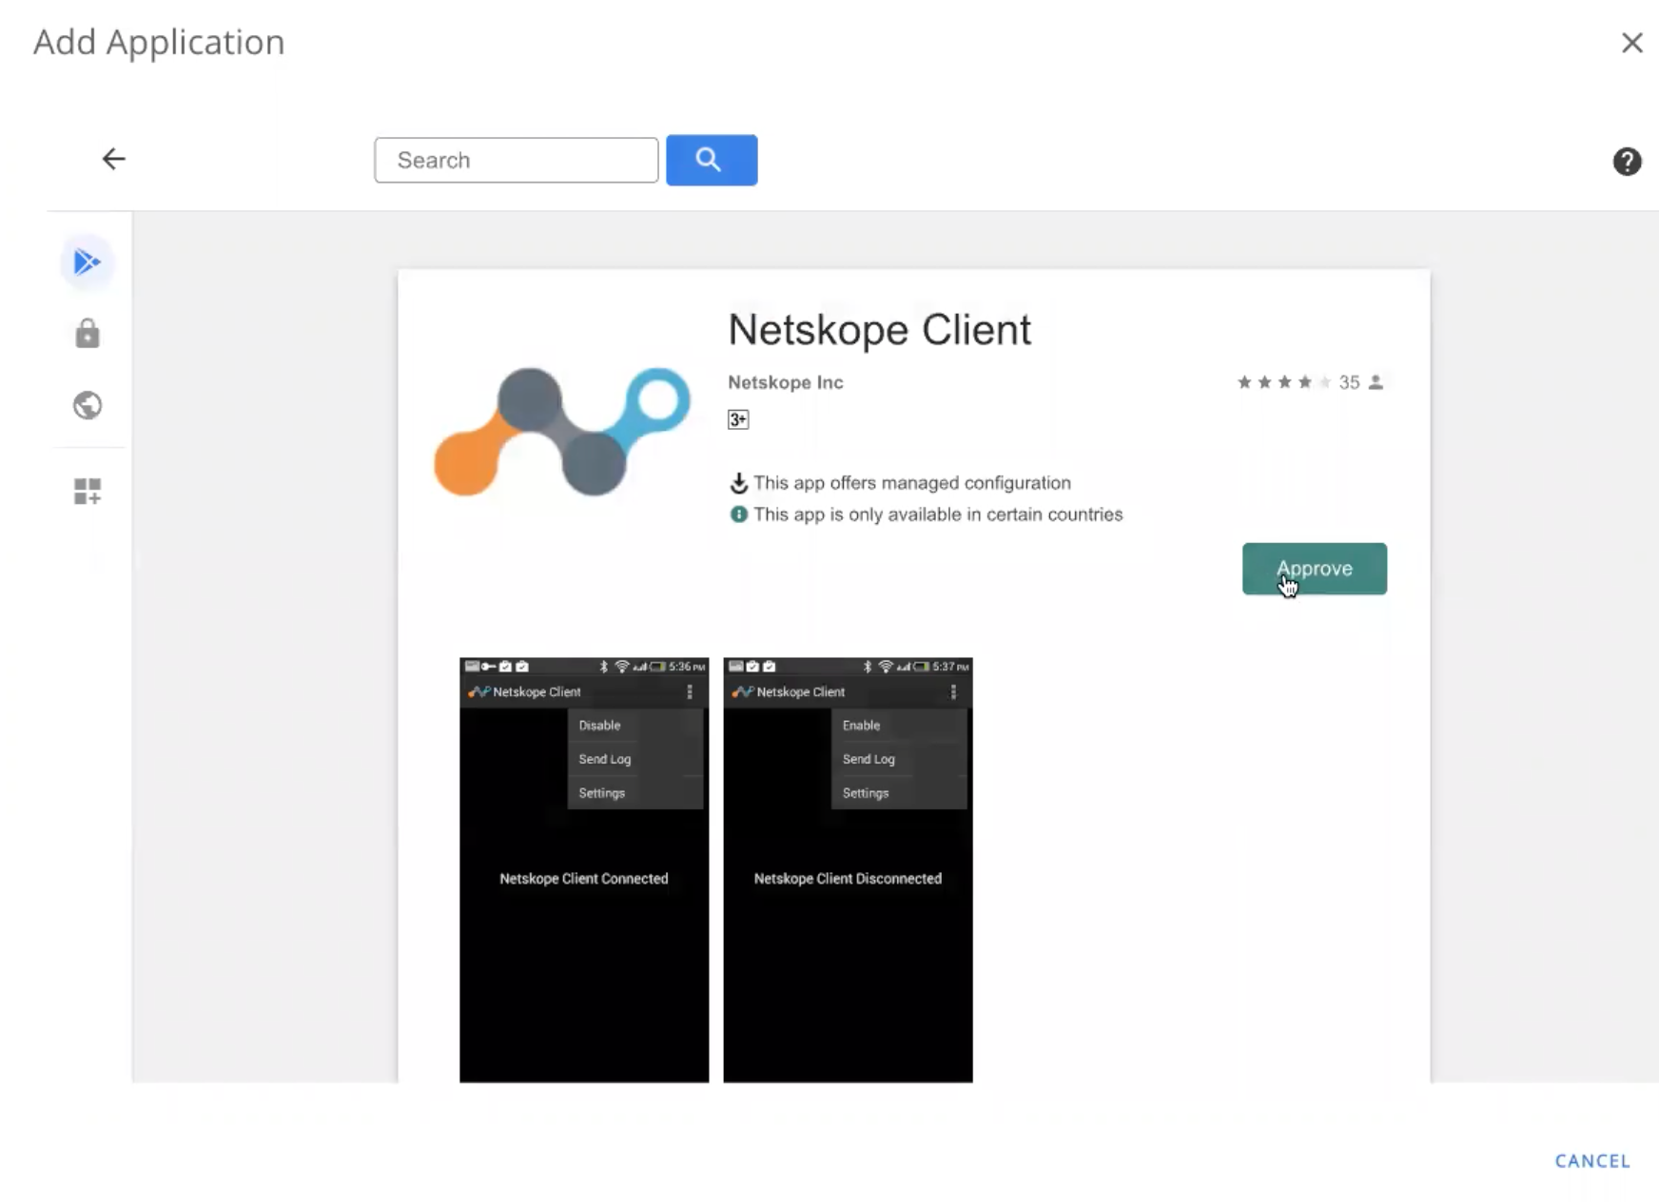Open the Netskope Client Disconnected screenshot
The image size is (1659, 1202).
847,870
